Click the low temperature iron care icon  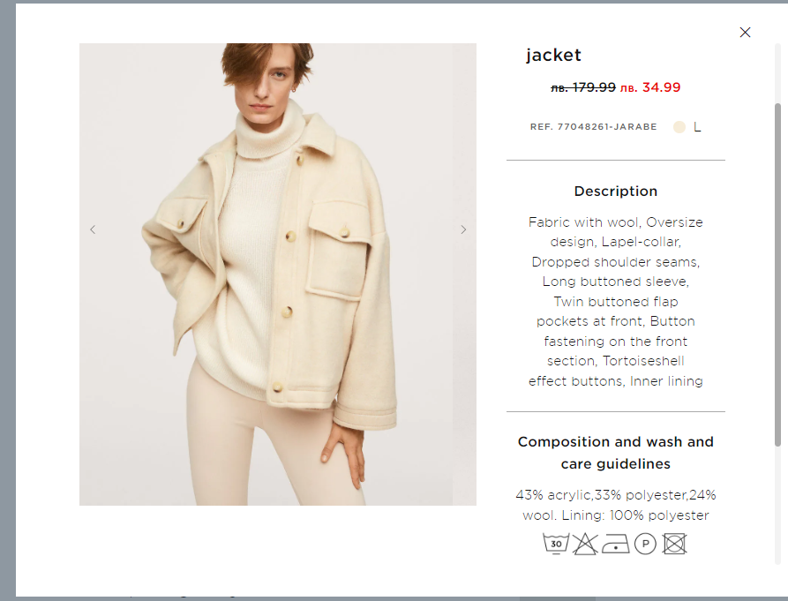616,545
